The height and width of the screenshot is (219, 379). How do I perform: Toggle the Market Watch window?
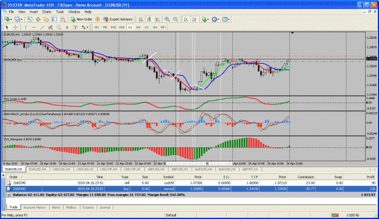[x=30, y=19]
